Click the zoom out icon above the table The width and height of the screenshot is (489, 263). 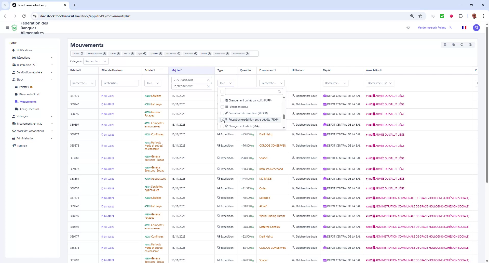445,45
